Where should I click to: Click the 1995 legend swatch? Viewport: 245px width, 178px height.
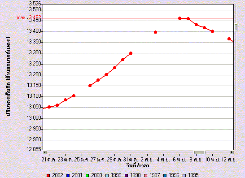(184, 175)
